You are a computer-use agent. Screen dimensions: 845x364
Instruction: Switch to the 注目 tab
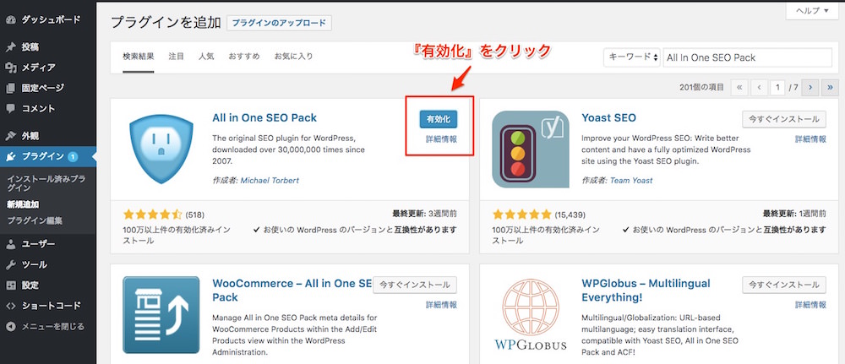[x=177, y=57]
